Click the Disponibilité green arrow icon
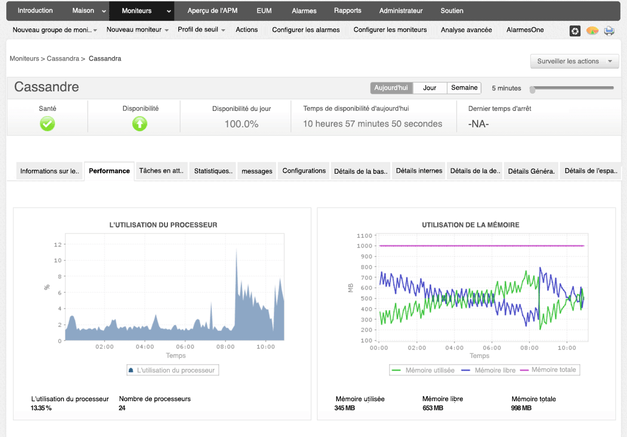 [x=139, y=124]
